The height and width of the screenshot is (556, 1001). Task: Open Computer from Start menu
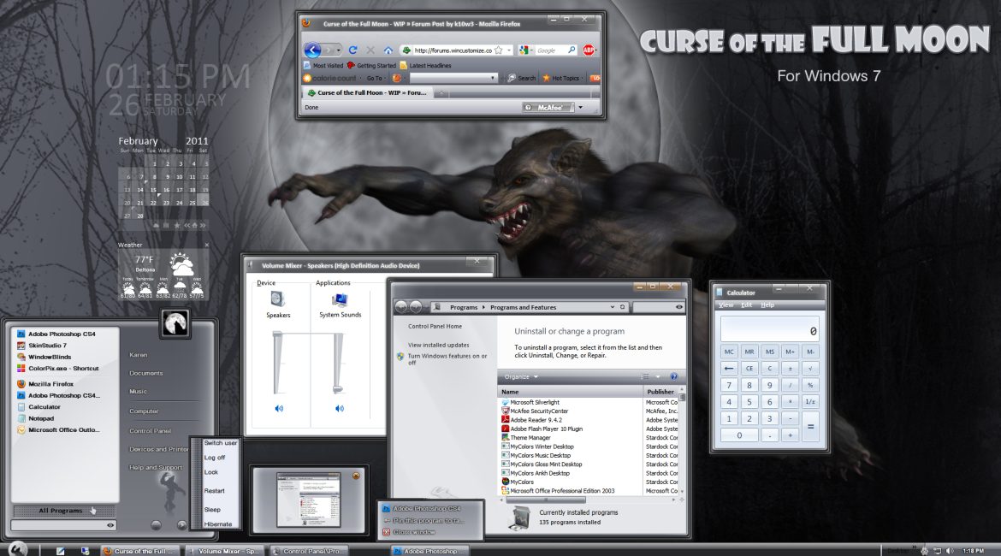(x=144, y=411)
